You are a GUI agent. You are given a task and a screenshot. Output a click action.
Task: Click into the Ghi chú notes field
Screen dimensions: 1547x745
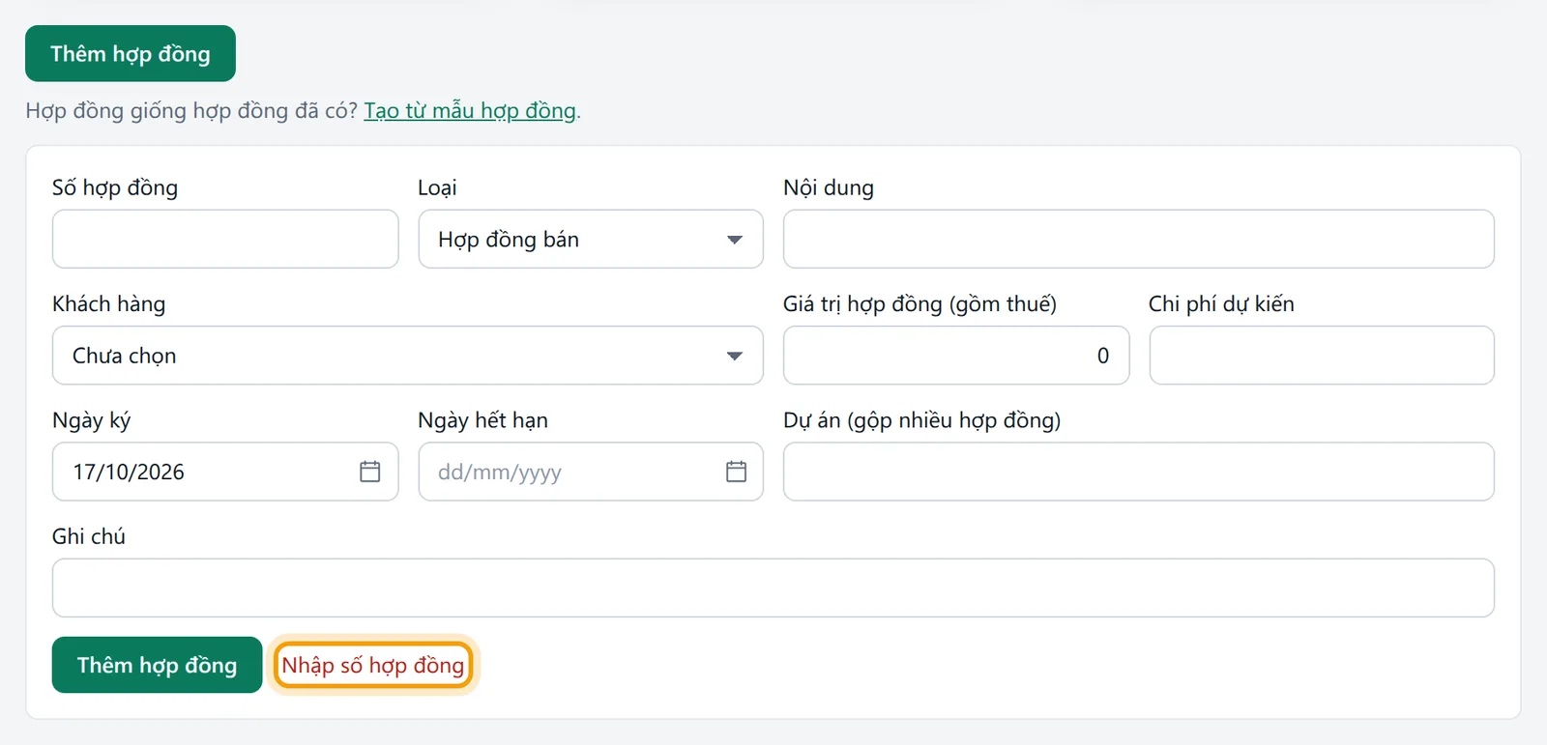coord(773,587)
